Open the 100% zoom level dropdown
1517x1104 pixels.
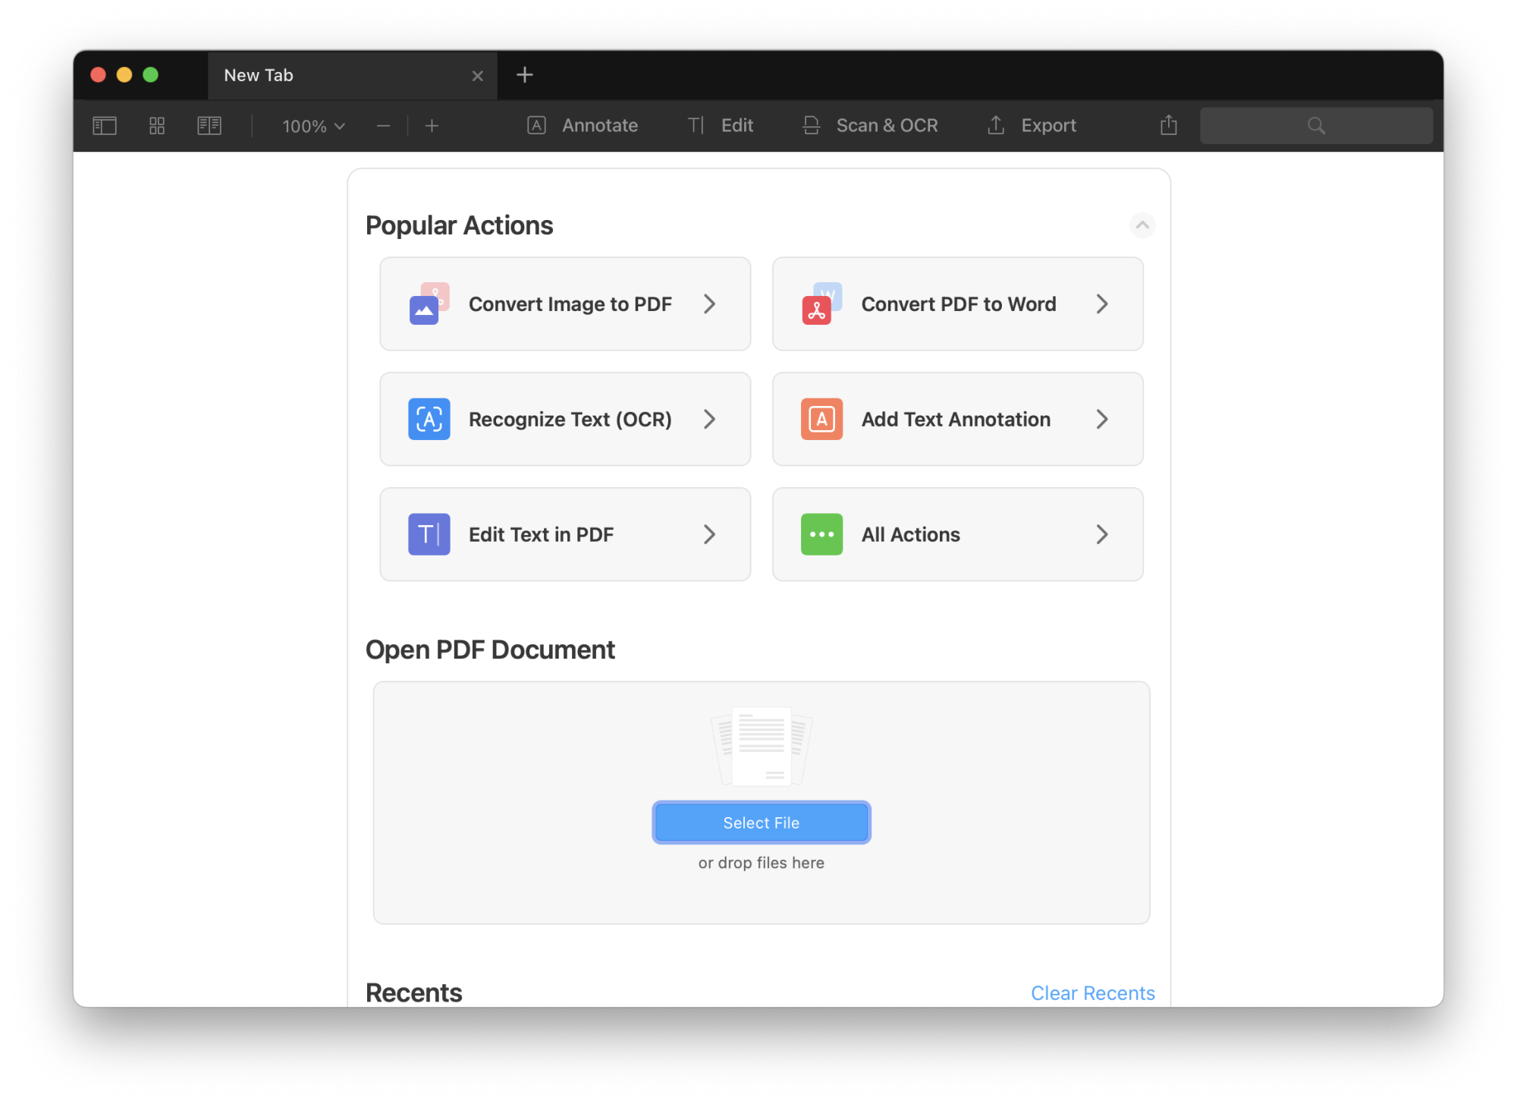point(313,127)
